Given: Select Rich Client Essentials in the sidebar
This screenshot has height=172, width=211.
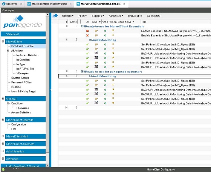Looking at the screenshot, I should [x=23, y=46].
